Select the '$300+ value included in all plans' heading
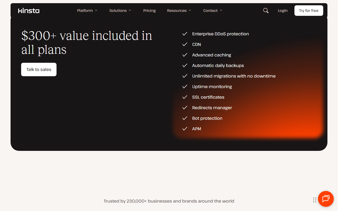Image resolution: width=338 pixels, height=211 pixels. click(87, 42)
